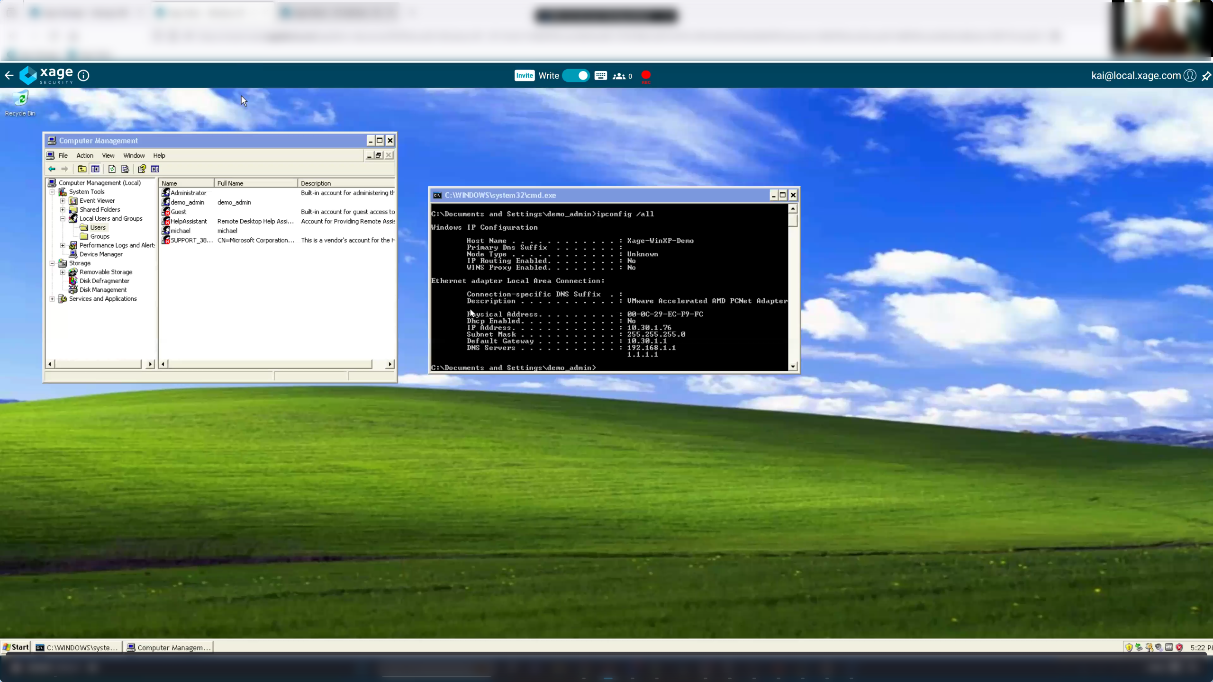
Task: Click the Xage info circle icon
Action: pyautogui.click(x=83, y=76)
